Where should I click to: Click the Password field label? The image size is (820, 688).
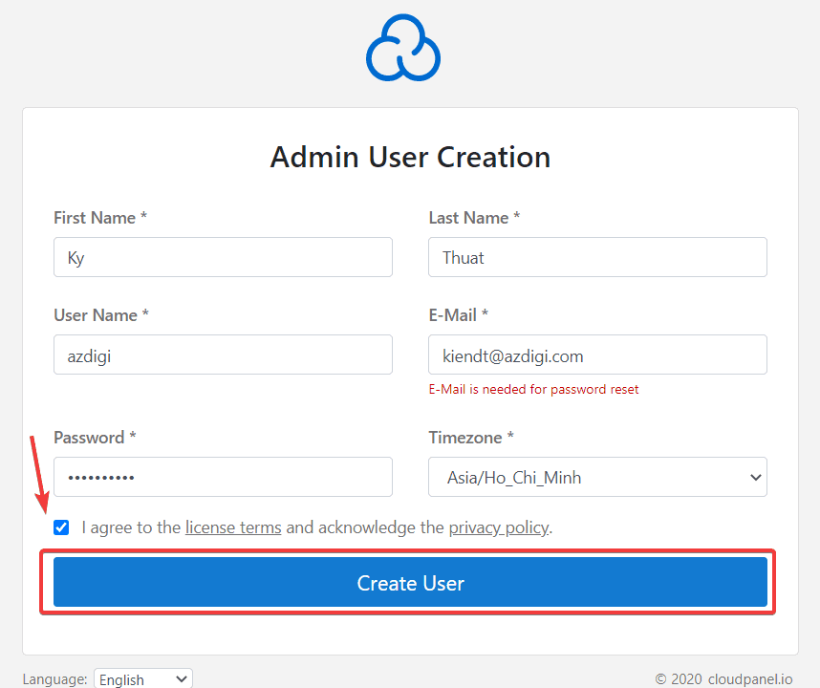click(95, 438)
